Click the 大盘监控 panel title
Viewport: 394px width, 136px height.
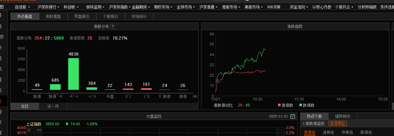(154, 116)
